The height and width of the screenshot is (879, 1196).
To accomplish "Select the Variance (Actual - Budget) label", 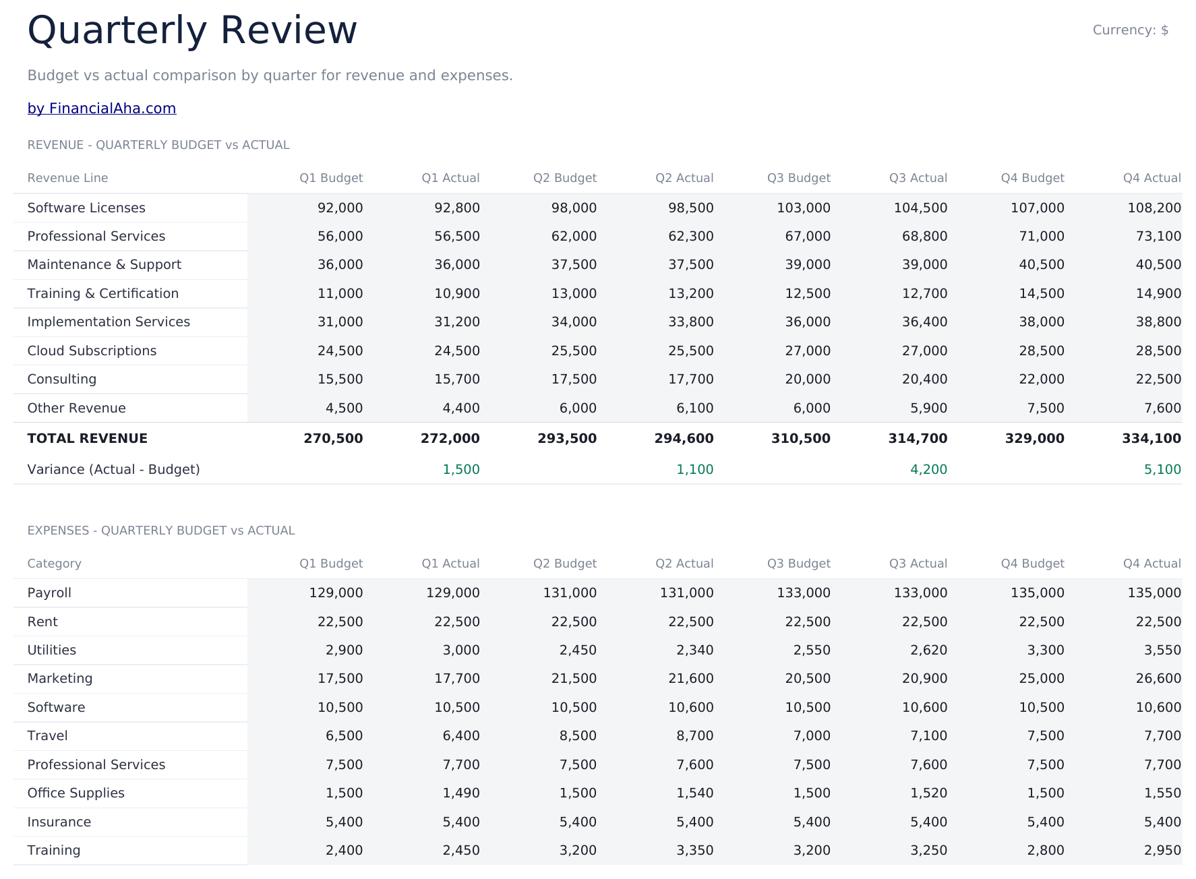I will coord(114,469).
